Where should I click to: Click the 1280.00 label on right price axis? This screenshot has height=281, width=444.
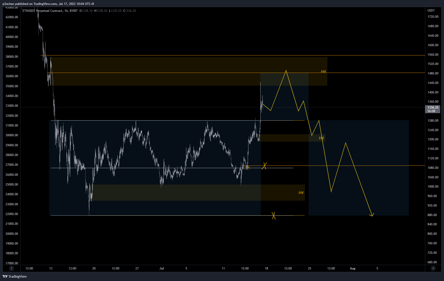tap(433, 121)
